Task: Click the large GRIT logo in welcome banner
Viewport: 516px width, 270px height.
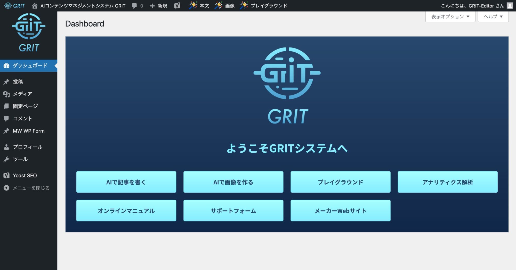Action: point(287,86)
